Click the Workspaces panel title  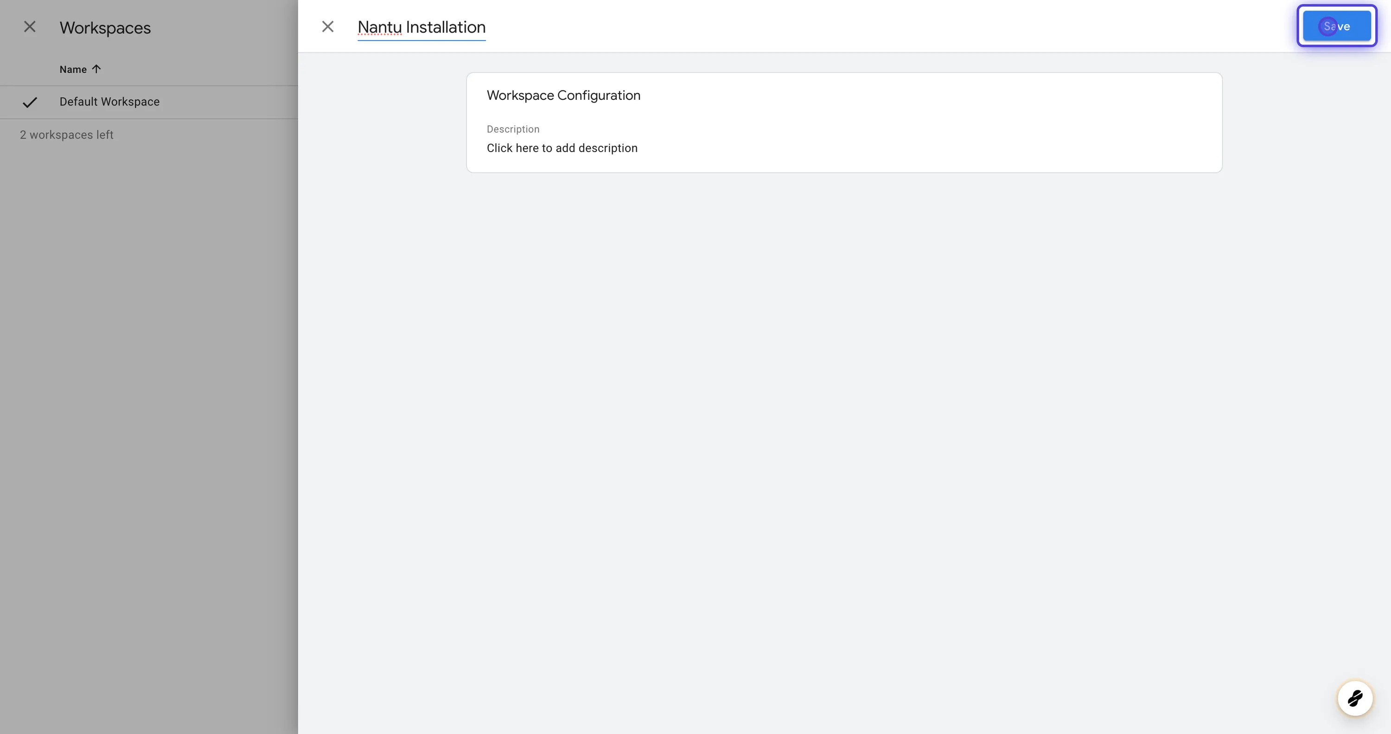pos(105,27)
